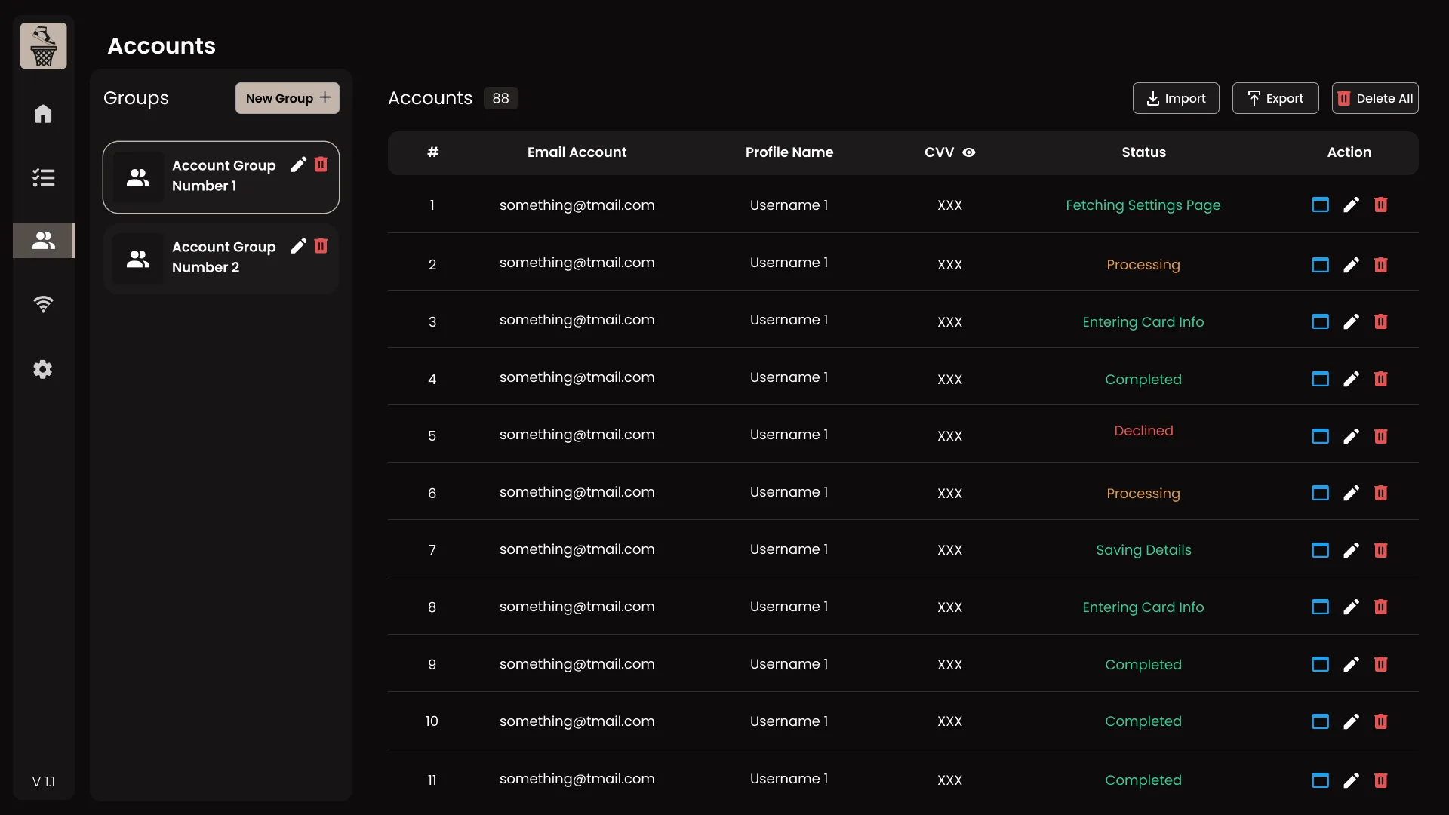Edit account in row 7
1449x815 pixels.
click(1351, 550)
